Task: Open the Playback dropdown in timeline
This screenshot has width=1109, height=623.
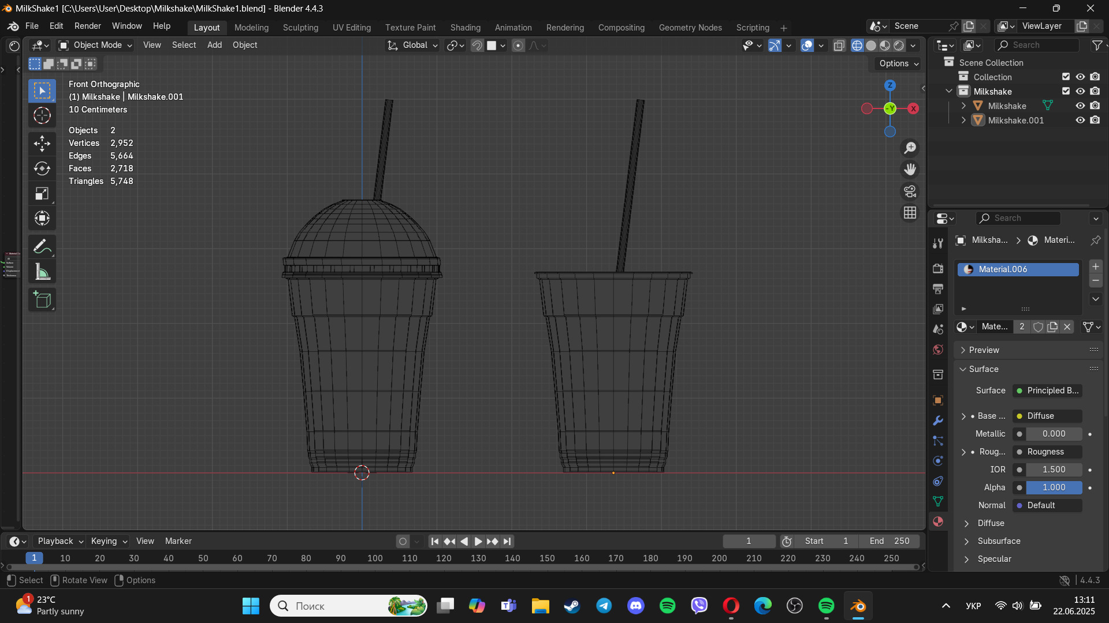Action: [60, 541]
